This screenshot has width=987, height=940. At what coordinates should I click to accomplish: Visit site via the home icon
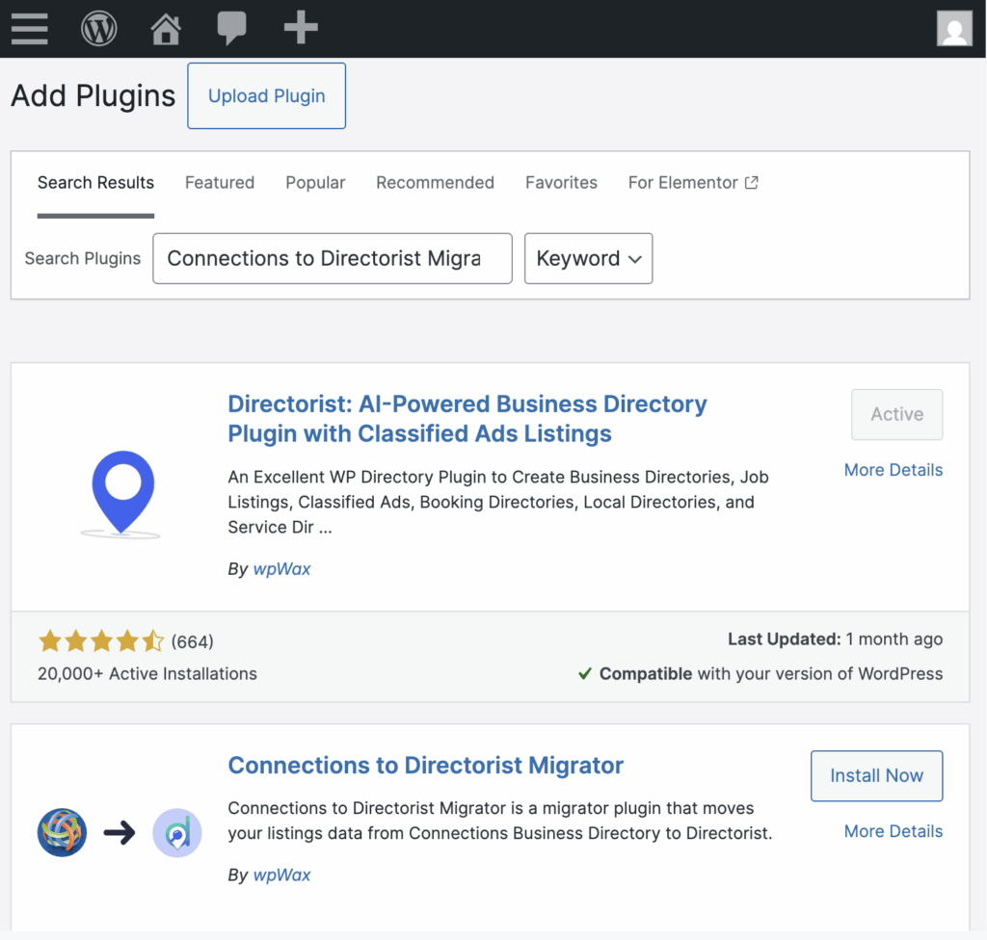pos(166,28)
